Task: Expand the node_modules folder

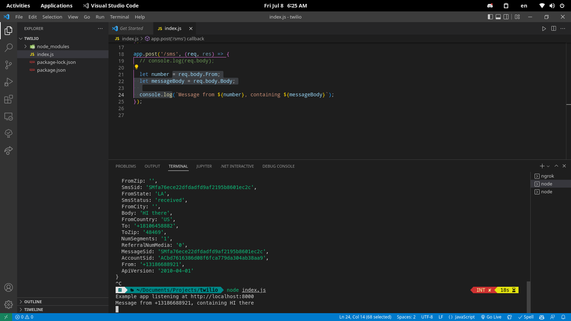Action: (x=53, y=46)
